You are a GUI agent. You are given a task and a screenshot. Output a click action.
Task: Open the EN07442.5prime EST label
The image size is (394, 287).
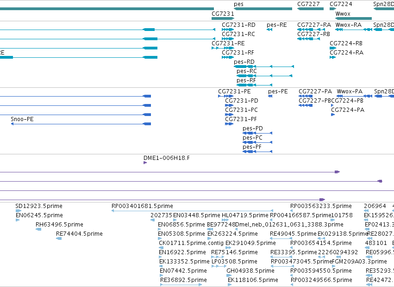[183, 271]
